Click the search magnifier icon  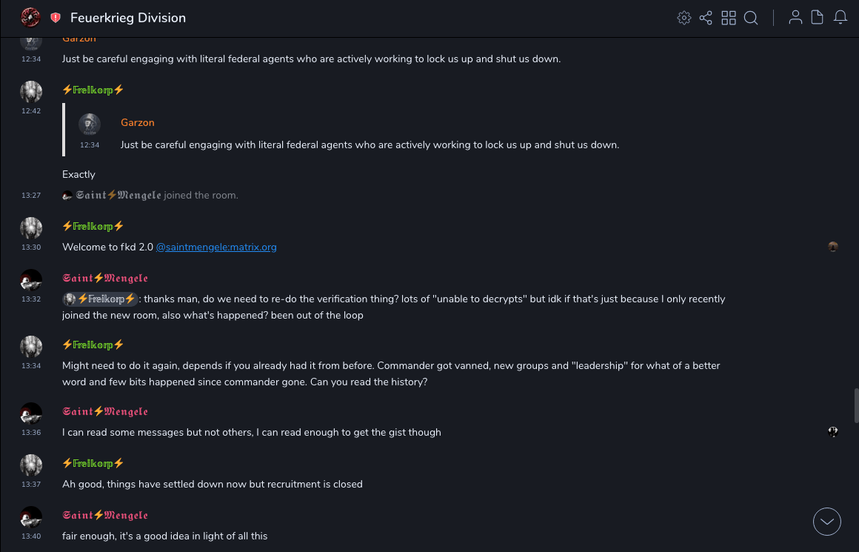(x=751, y=18)
